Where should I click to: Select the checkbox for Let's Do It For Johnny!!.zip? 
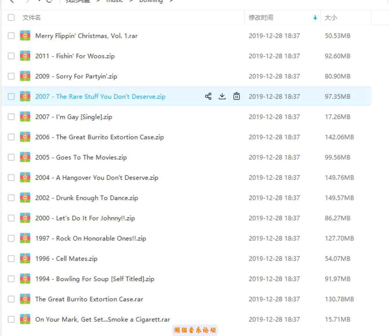[x=11, y=218]
